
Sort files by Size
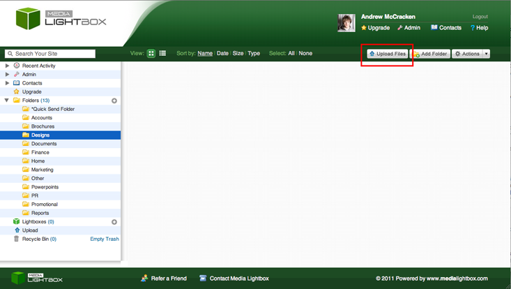[238, 53]
